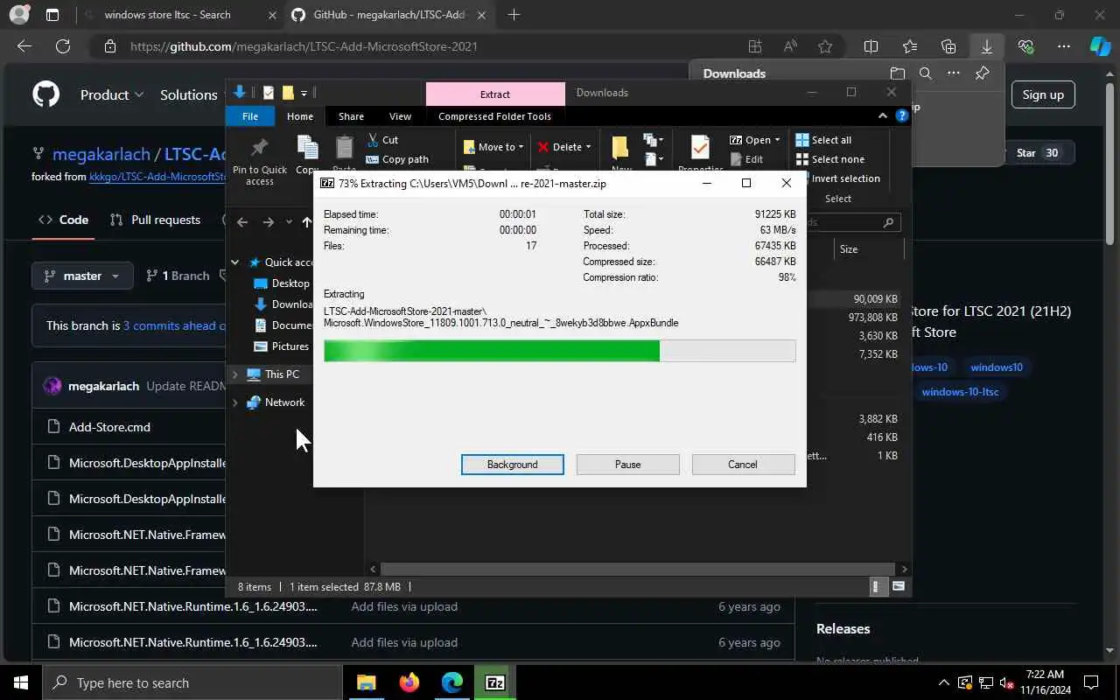Select Desktop in navigation pane
The height and width of the screenshot is (700, 1120).
pos(282,283)
